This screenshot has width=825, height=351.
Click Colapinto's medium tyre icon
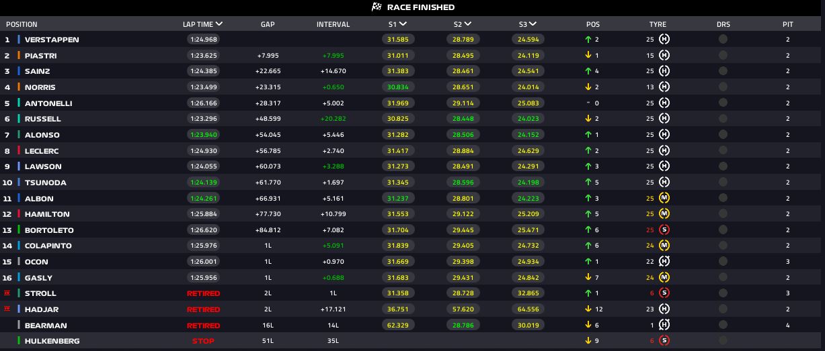(x=664, y=246)
